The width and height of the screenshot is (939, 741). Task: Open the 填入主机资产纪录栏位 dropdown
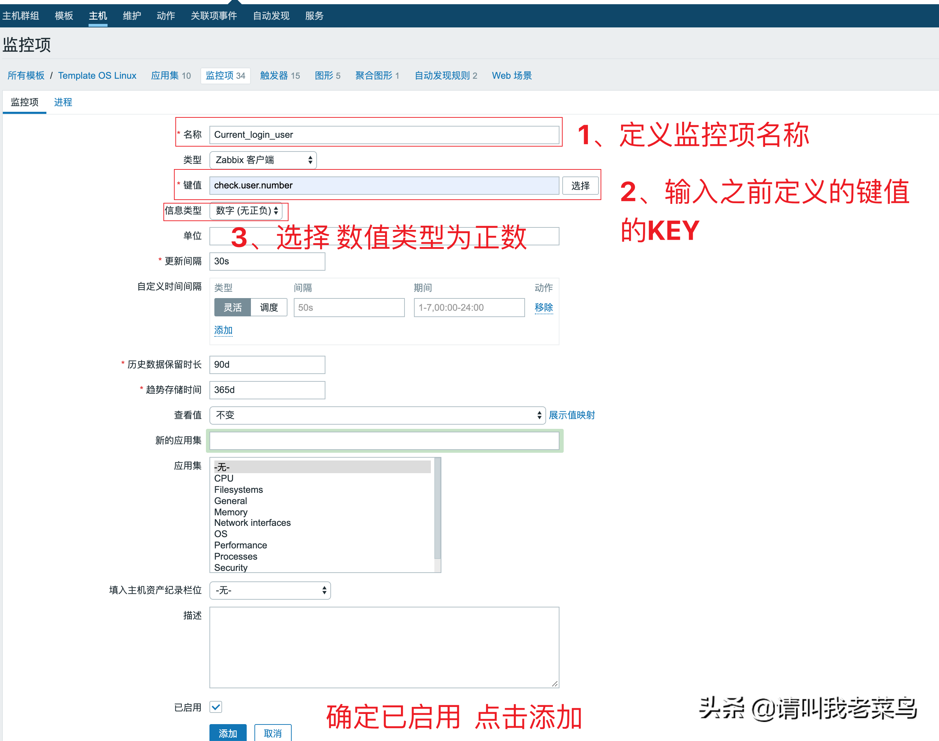(269, 591)
